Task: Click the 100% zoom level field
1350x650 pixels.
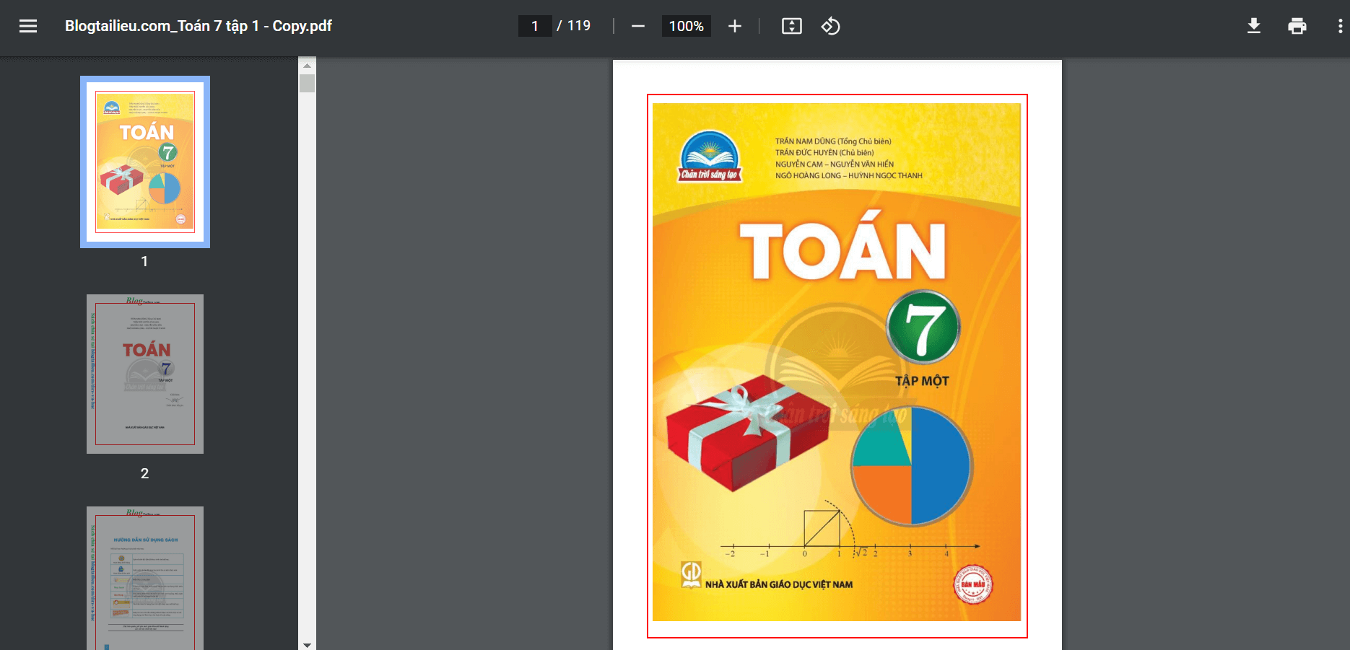Action: (686, 26)
